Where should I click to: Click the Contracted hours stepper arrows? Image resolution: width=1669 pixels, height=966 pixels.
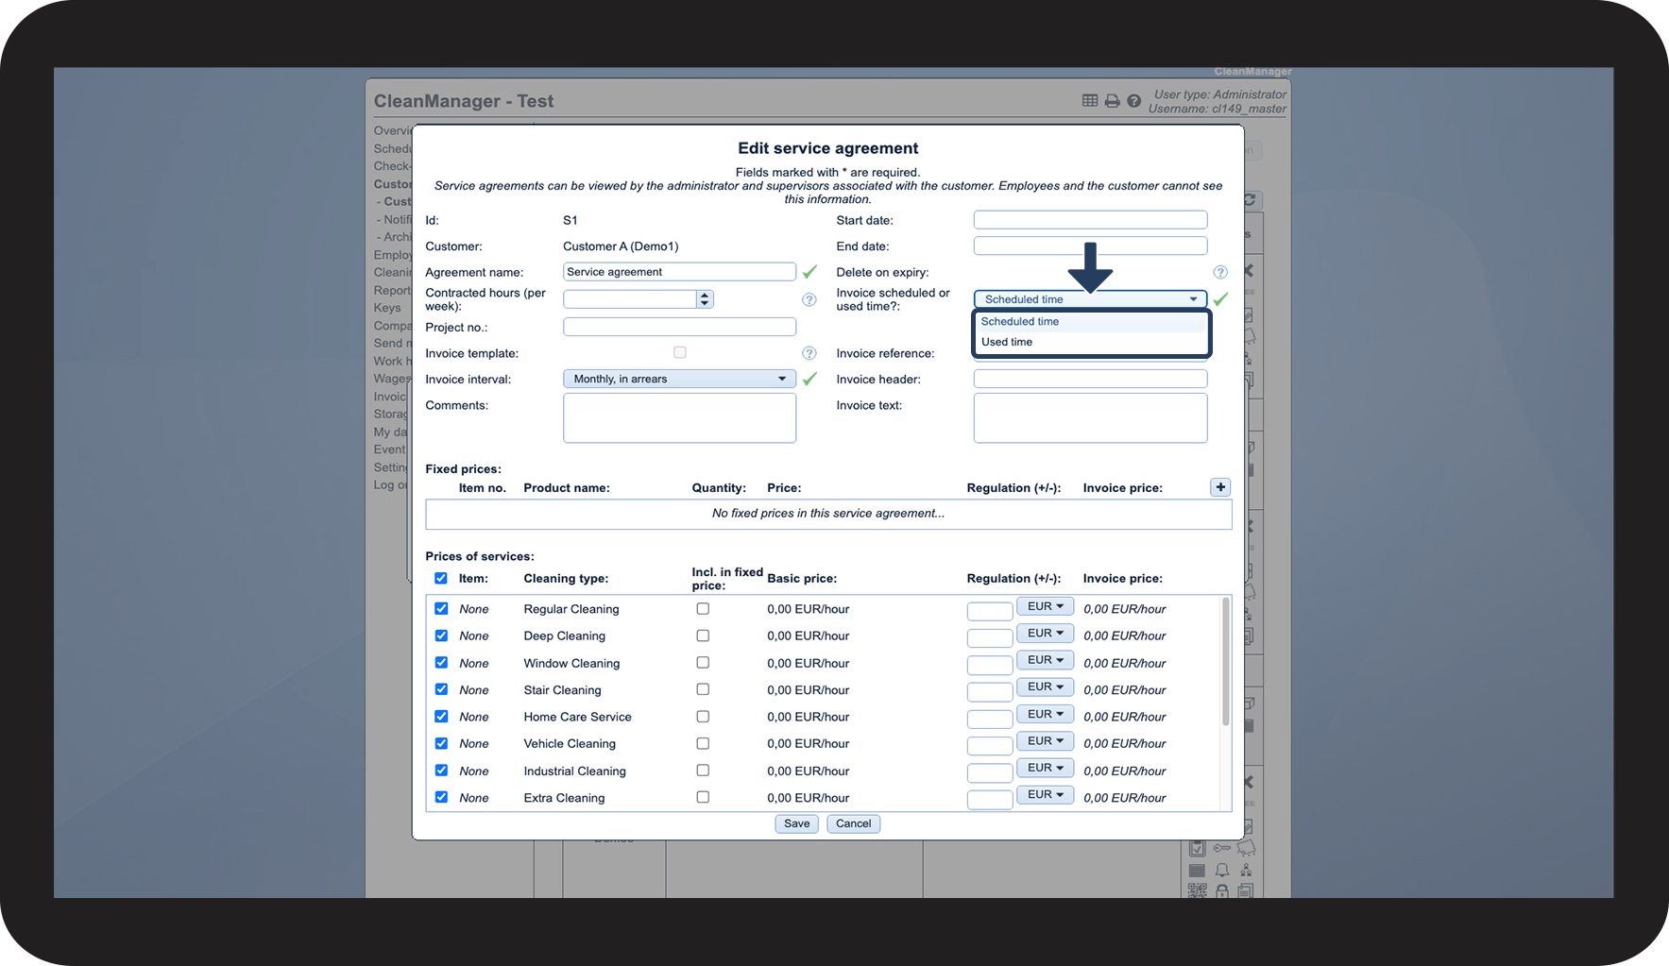(x=705, y=299)
